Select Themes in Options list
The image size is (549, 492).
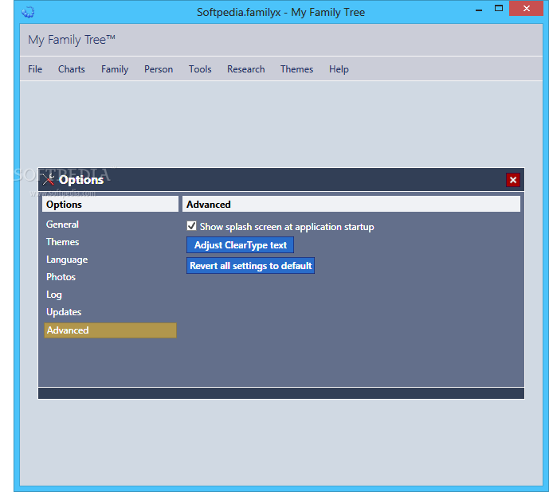[x=63, y=242]
